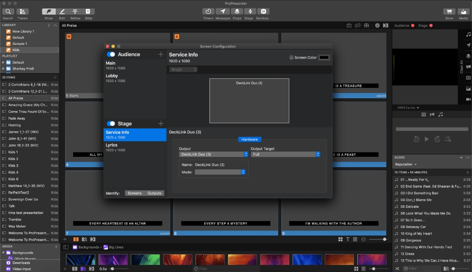The height and width of the screenshot is (272, 472).
Task: Click the Screen Color black swatch
Action: pos(324,58)
